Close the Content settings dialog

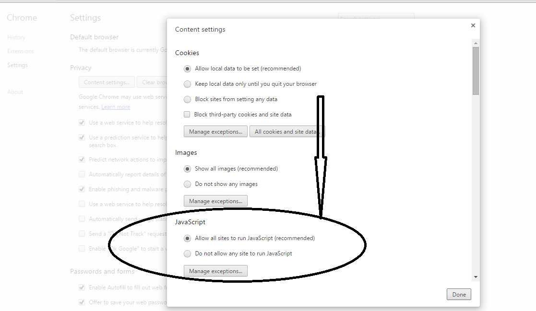click(473, 25)
